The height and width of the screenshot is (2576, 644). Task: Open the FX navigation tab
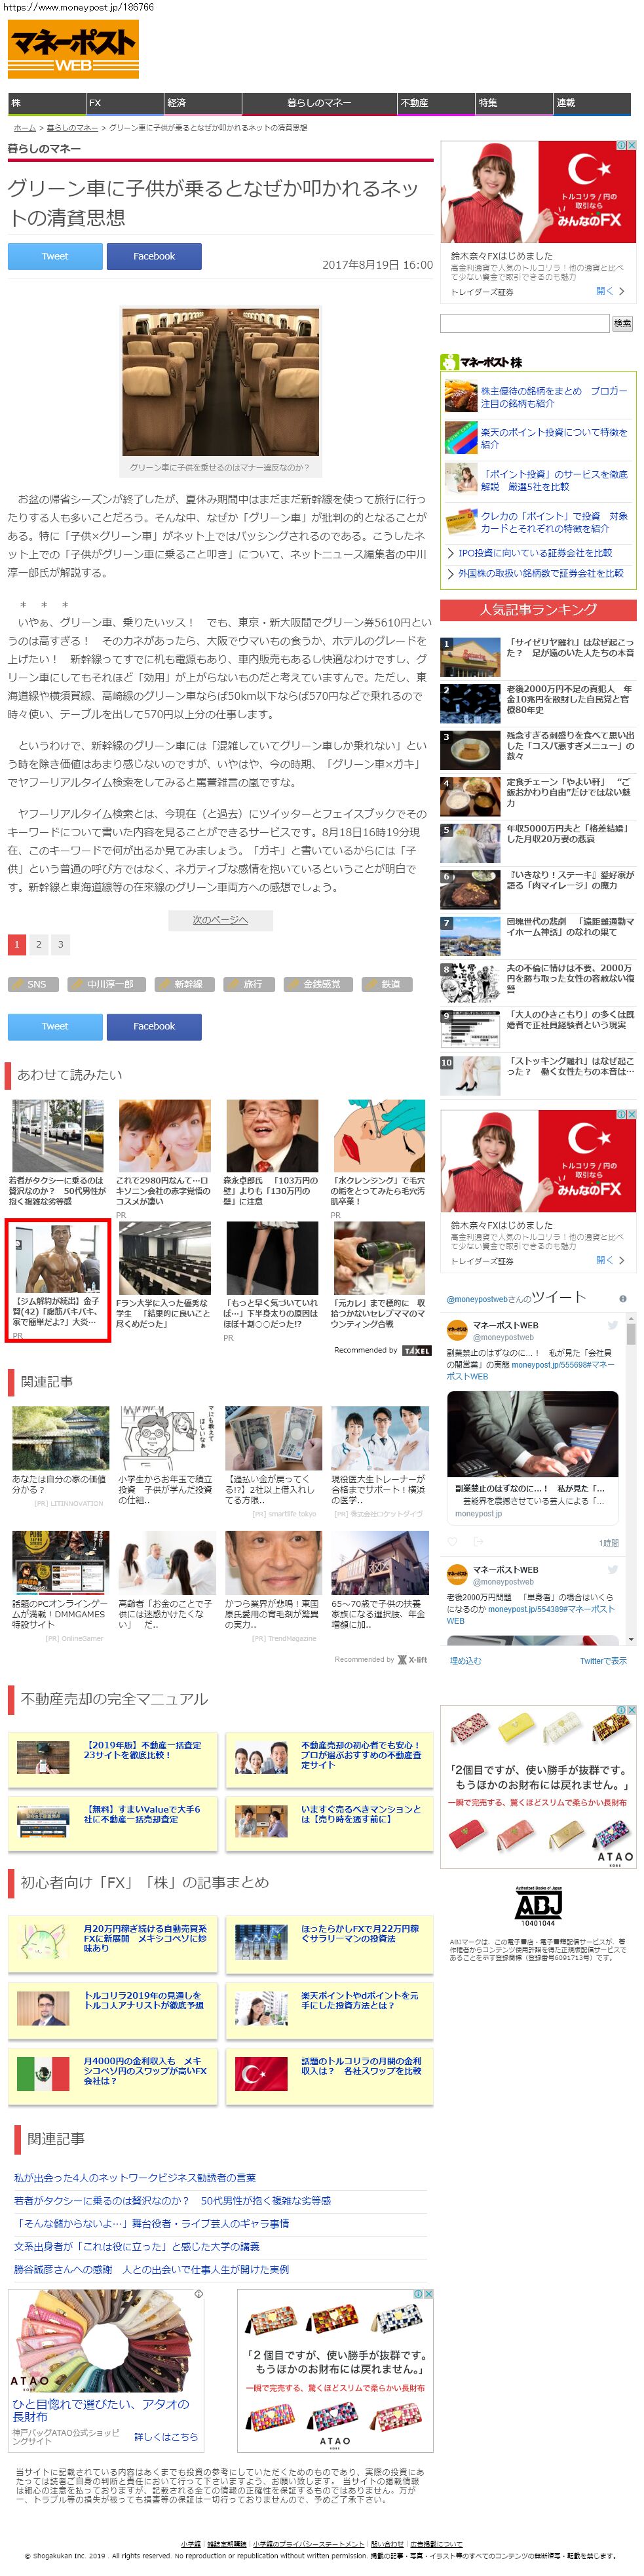coord(124,103)
